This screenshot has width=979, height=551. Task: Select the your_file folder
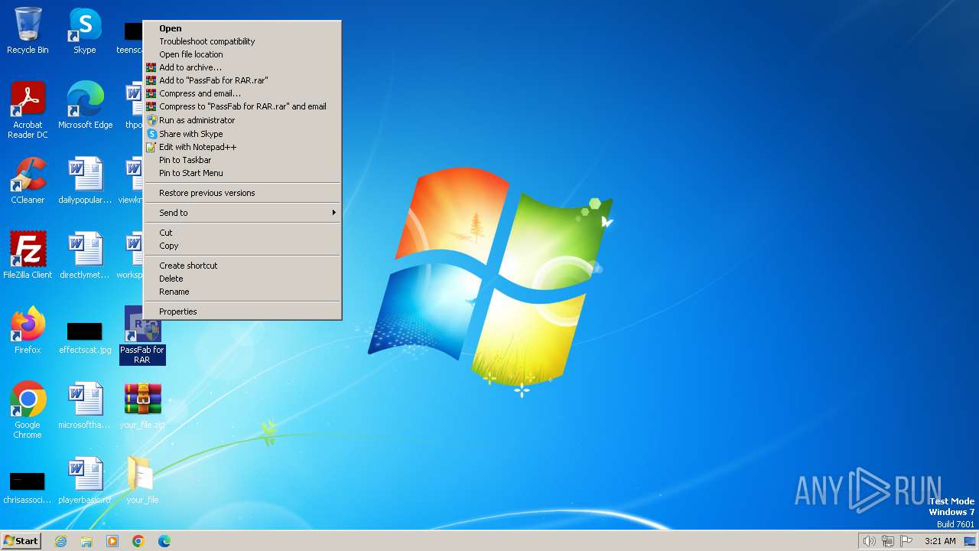click(x=142, y=481)
